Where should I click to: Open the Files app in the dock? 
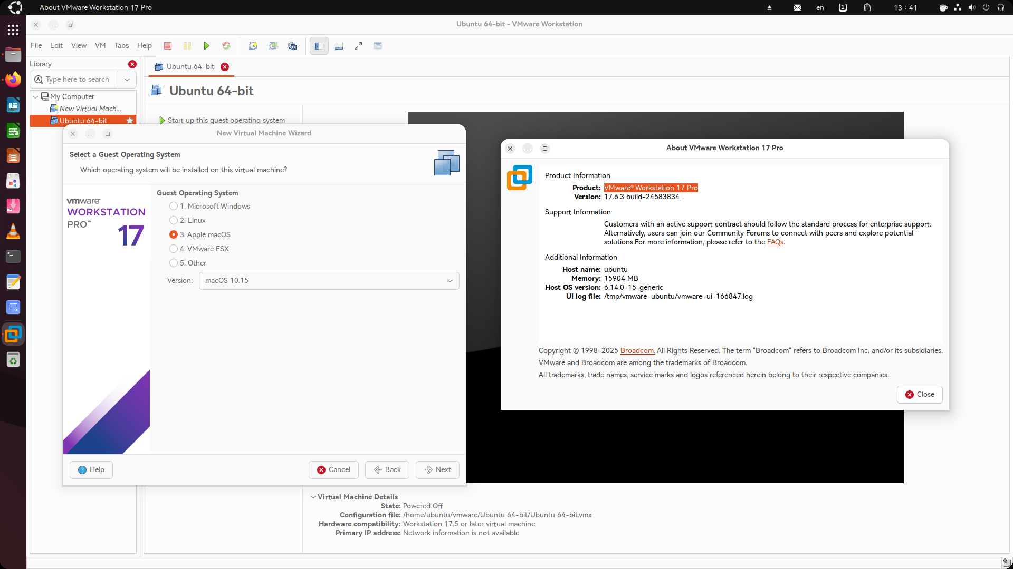tap(13, 54)
